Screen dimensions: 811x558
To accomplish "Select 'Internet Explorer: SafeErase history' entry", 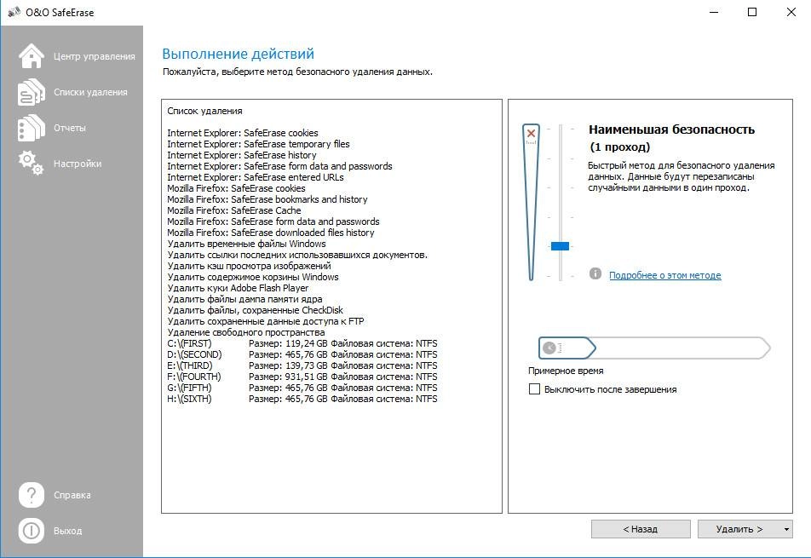I will [x=242, y=155].
